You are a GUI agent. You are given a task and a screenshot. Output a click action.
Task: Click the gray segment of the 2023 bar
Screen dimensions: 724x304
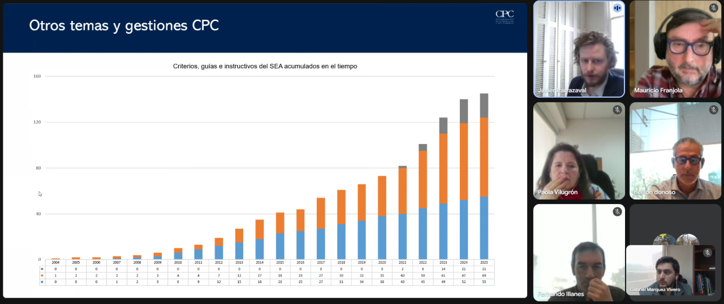[443, 125]
